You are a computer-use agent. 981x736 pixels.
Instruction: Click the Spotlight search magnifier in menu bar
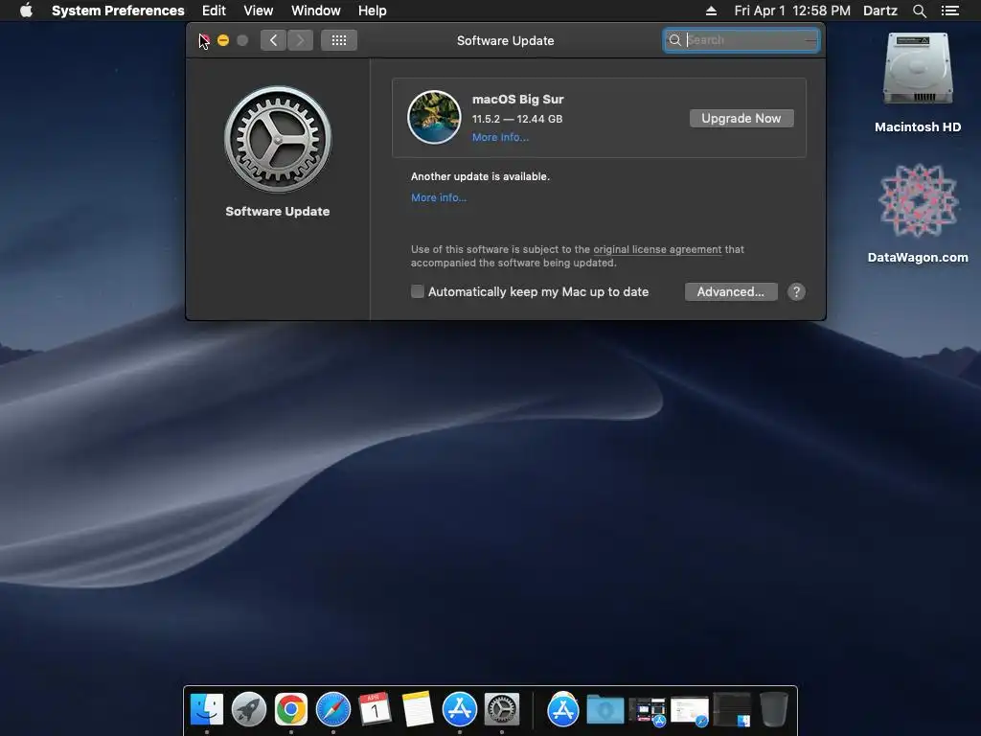[919, 11]
